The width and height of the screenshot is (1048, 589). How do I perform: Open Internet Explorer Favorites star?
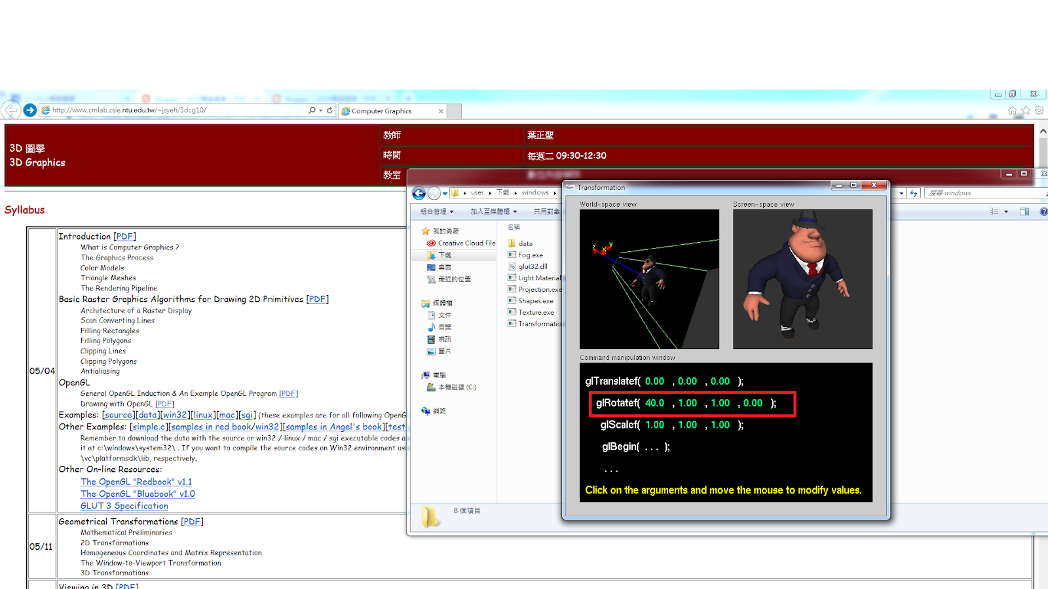(1026, 111)
